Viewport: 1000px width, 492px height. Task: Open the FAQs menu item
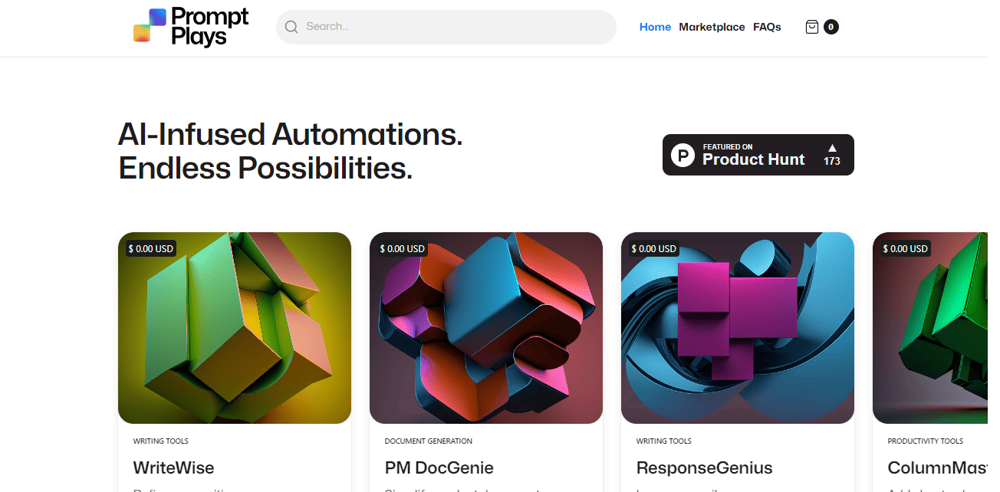click(767, 27)
